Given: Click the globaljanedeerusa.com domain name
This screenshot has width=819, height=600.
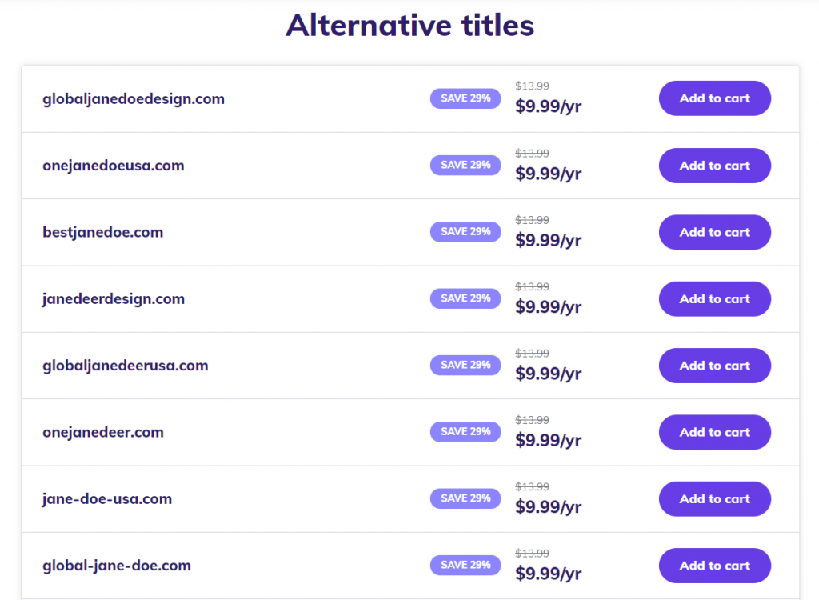Looking at the screenshot, I should (x=126, y=366).
